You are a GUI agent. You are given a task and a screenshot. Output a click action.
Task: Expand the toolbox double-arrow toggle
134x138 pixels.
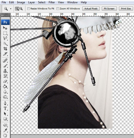(2, 15)
